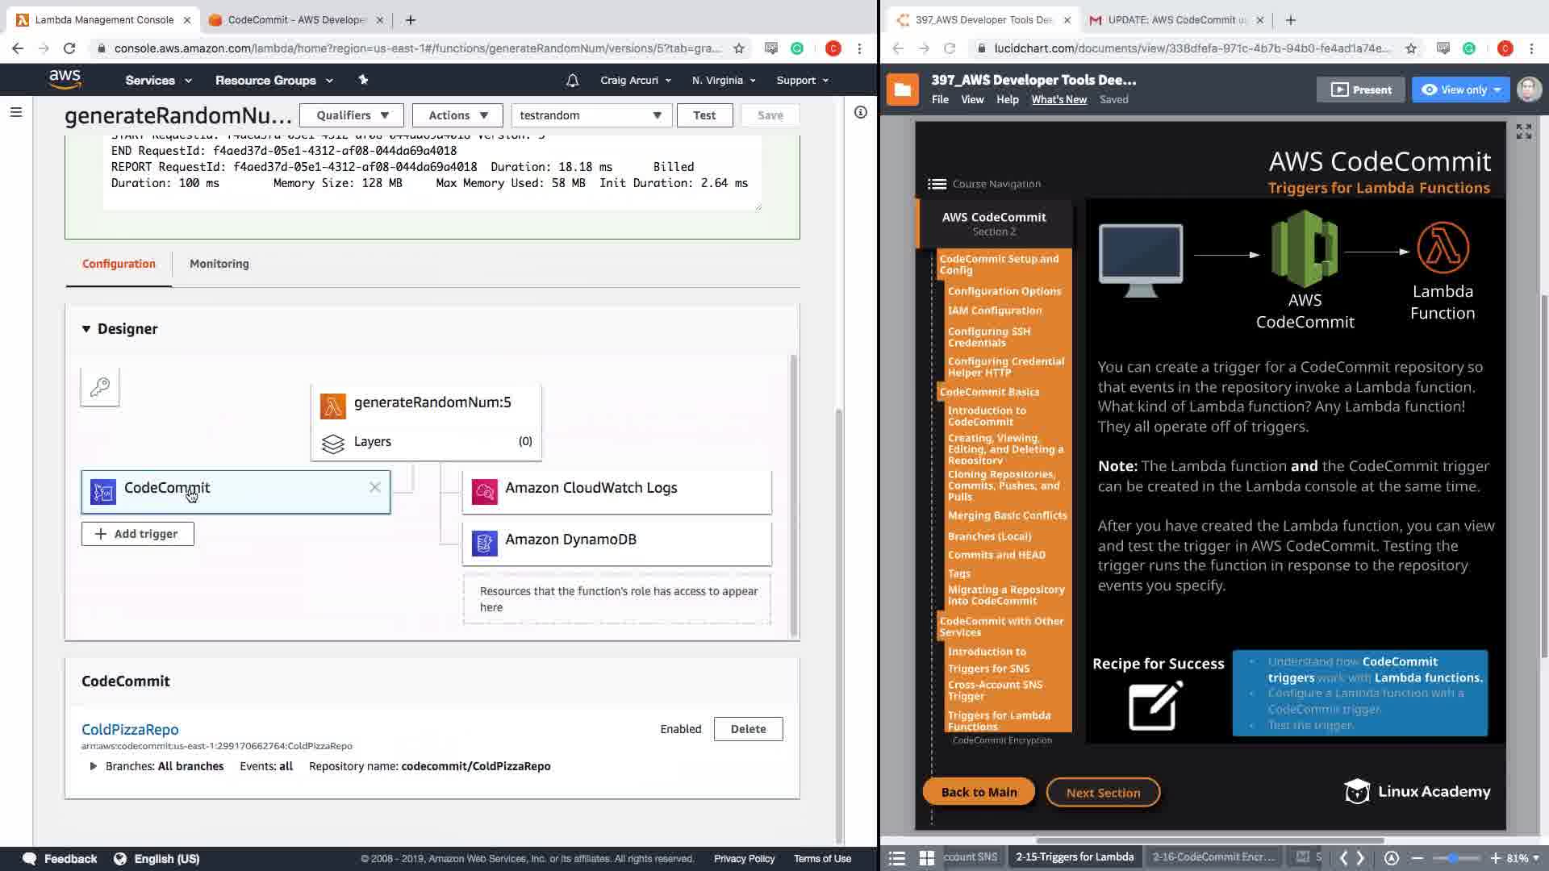Remove CodeCommit trigger with X icon
Viewport: 1549px width, 871px height.
point(374,487)
